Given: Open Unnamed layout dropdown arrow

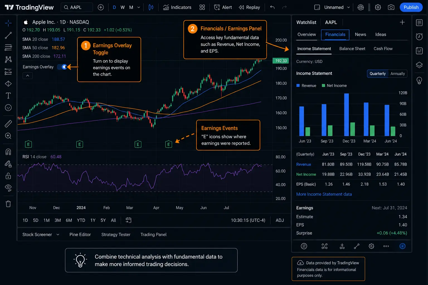Looking at the screenshot, I should coord(348,8).
